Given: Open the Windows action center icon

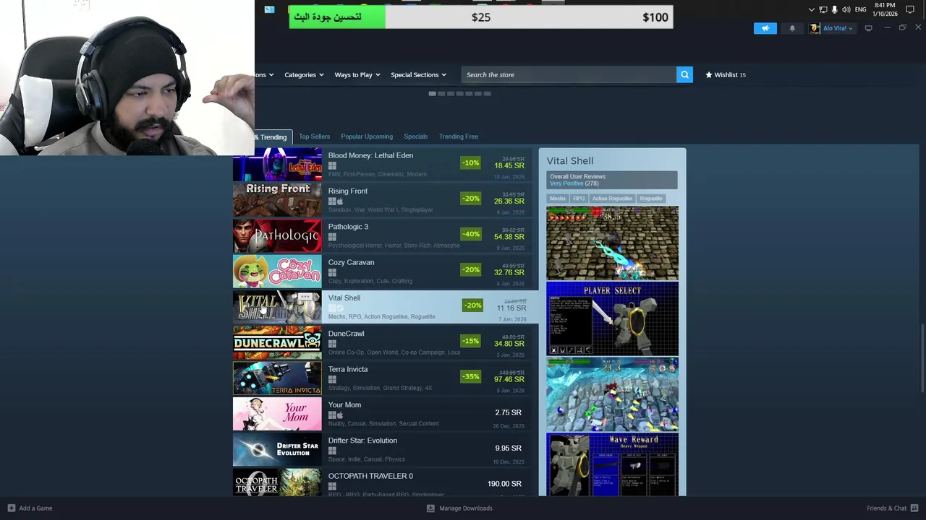Looking at the screenshot, I should [910, 9].
